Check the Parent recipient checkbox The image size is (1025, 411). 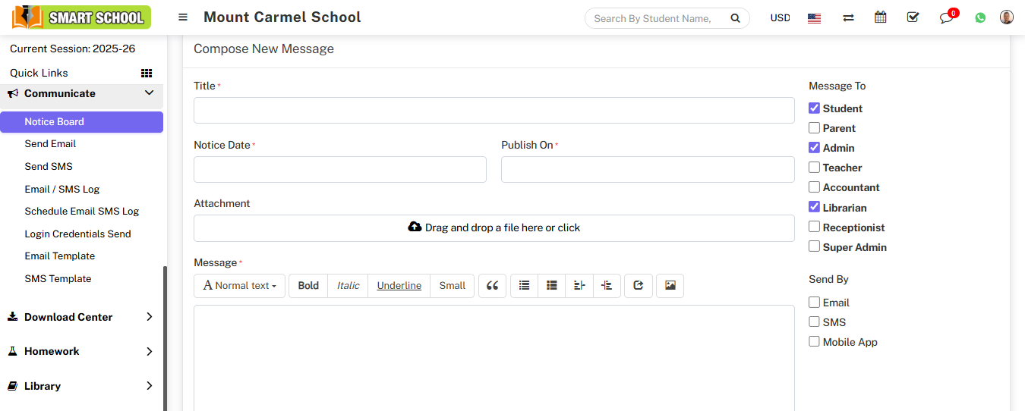click(x=814, y=128)
